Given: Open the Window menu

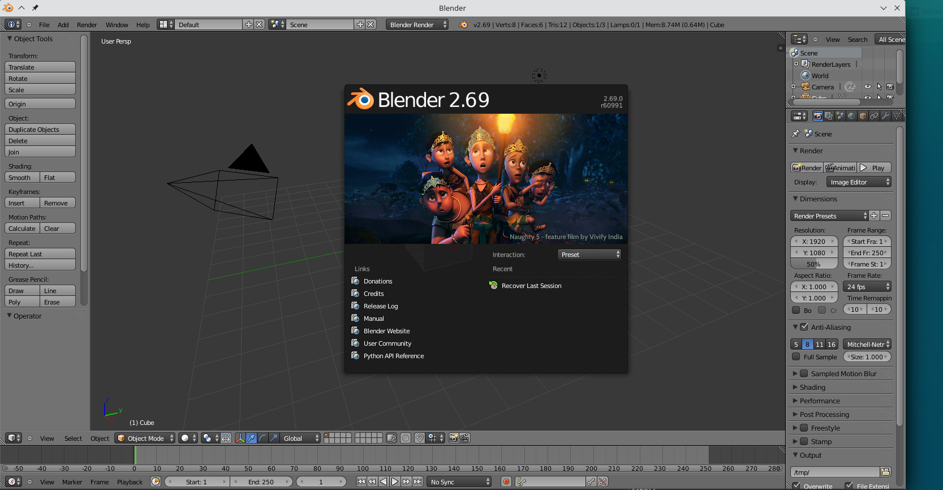Looking at the screenshot, I should pyautogui.click(x=117, y=25).
